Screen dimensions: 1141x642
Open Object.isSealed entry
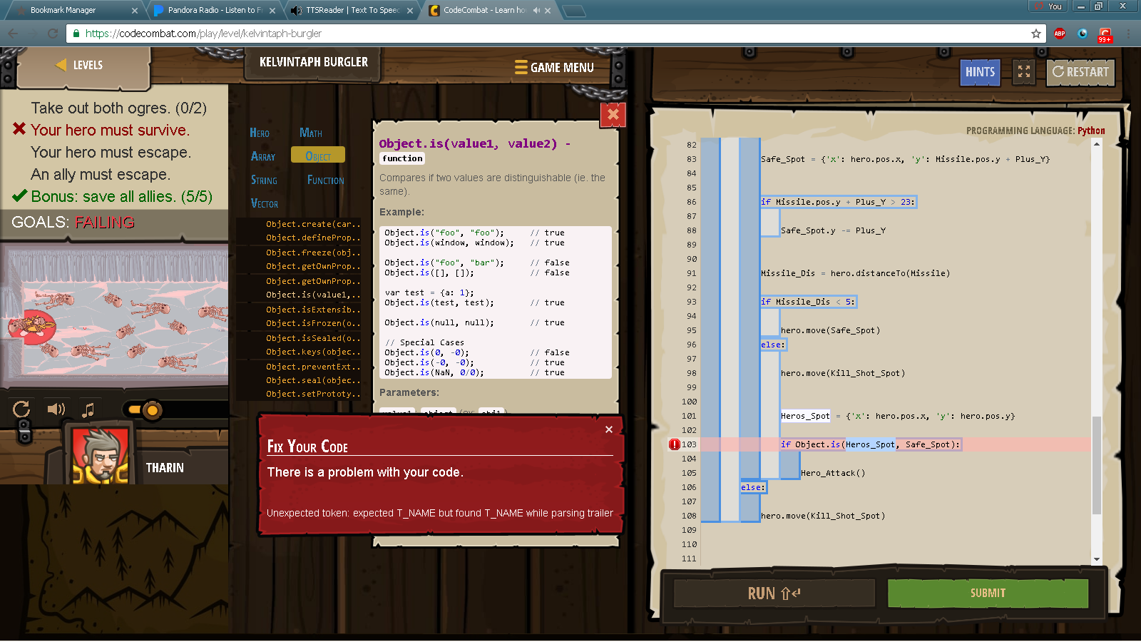[x=313, y=338]
